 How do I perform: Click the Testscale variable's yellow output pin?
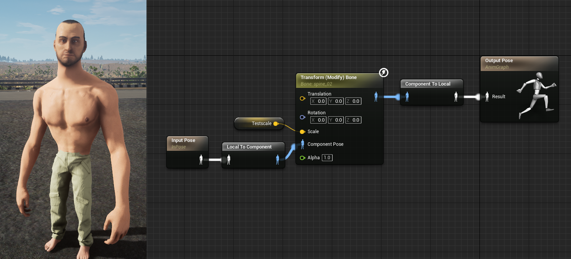click(x=276, y=124)
